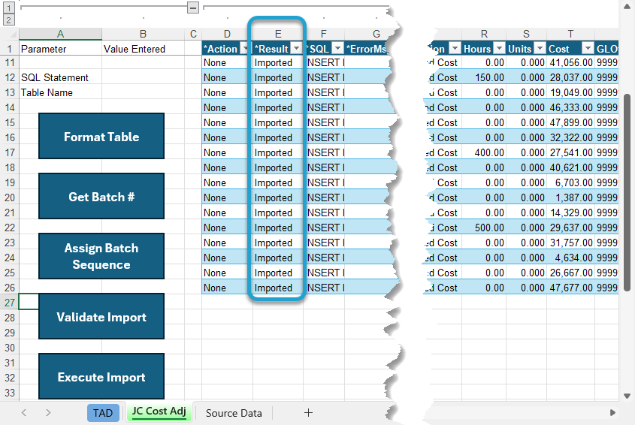This screenshot has width=635, height=425.
Task: Click cost value 6,703.00
Action: [x=570, y=182]
